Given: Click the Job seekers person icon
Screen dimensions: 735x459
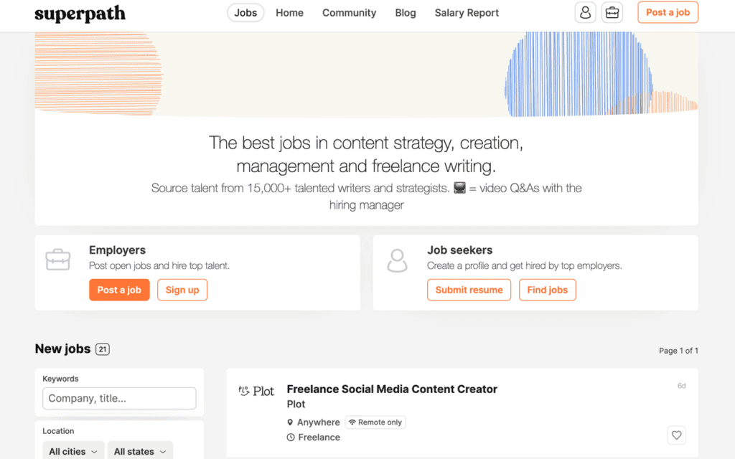Looking at the screenshot, I should [397, 260].
